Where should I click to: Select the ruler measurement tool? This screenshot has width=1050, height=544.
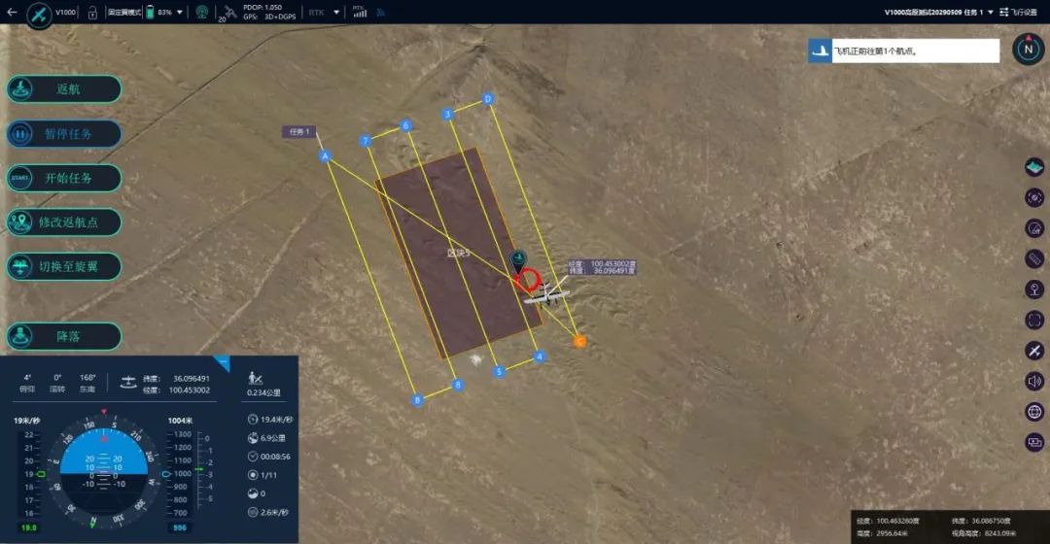1034,258
